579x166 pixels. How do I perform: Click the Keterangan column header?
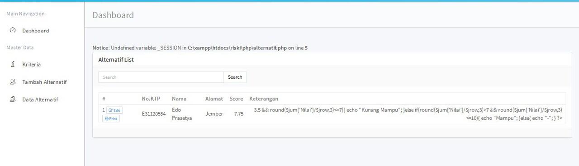[x=264, y=99]
